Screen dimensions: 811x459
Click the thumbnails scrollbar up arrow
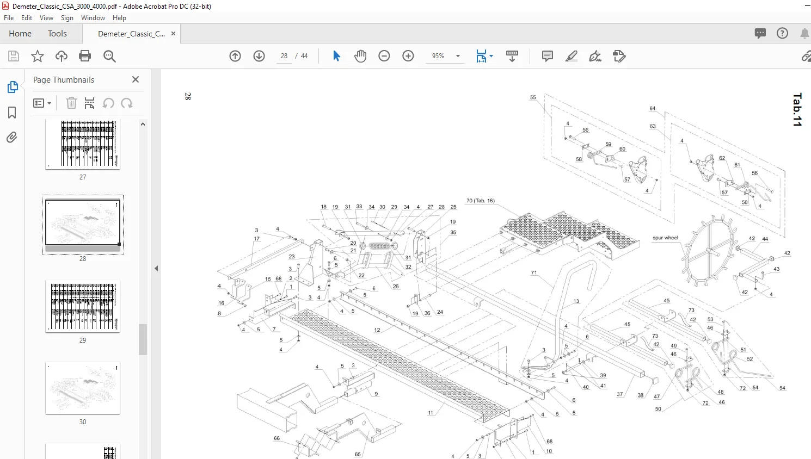[143, 124]
